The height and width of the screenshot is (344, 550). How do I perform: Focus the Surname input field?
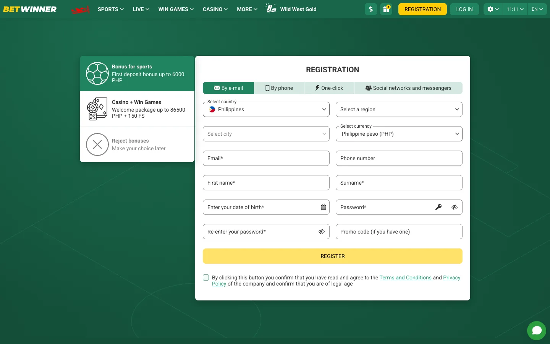[x=399, y=183]
